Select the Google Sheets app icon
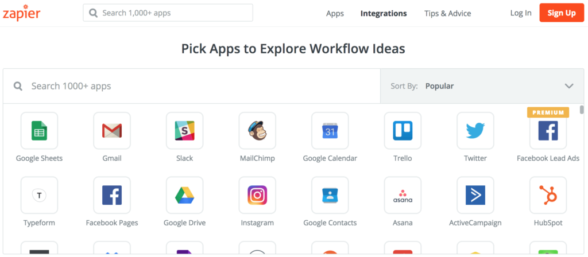The width and height of the screenshot is (588, 257). point(40,131)
